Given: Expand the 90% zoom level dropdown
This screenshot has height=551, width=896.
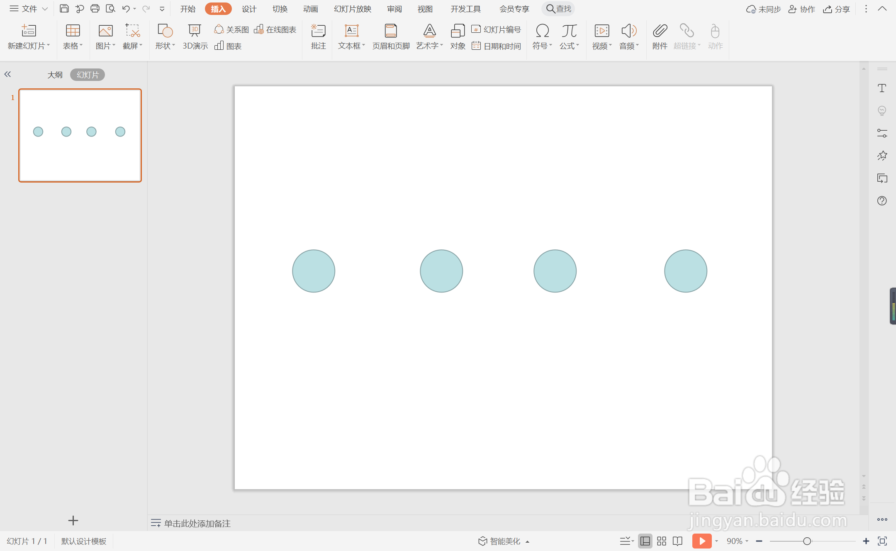Looking at the screenshot, I should [x=738, y=541].
